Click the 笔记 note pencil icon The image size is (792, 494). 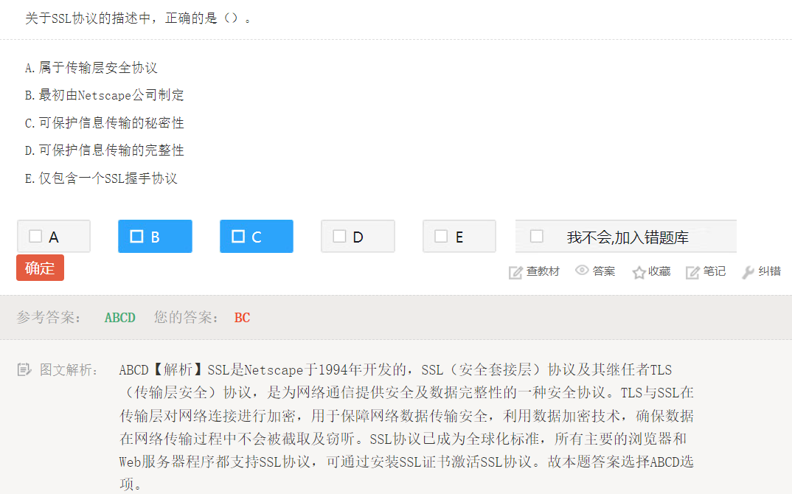pos(692,272)
